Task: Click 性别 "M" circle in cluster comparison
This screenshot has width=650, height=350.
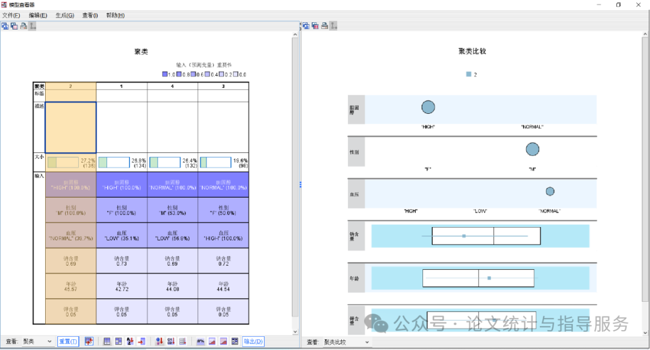Action: 532,149
